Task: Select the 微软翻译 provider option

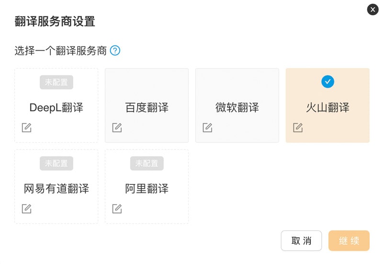Action: [237, 107]
